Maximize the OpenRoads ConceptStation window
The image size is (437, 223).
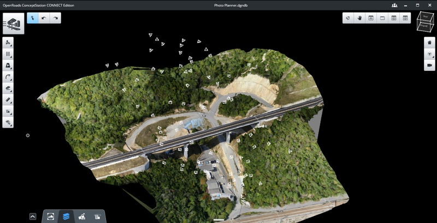(417, 5)
